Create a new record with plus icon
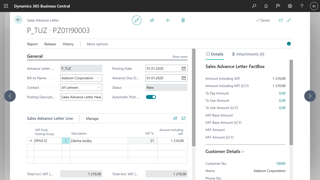Viewport: 320px width, 180px height. (168, 20)
